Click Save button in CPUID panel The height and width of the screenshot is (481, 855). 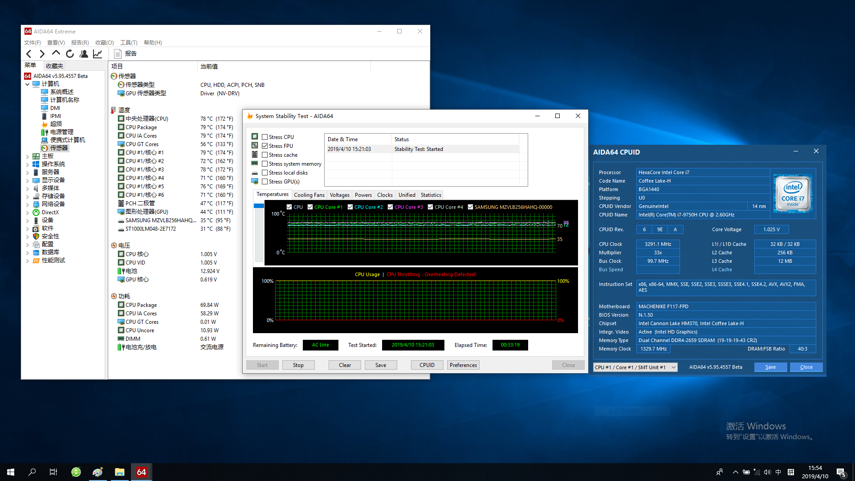pos(770,367)
